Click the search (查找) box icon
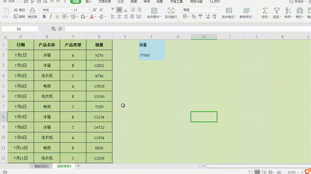Screen dimensions: 311x174 [212, 1]
